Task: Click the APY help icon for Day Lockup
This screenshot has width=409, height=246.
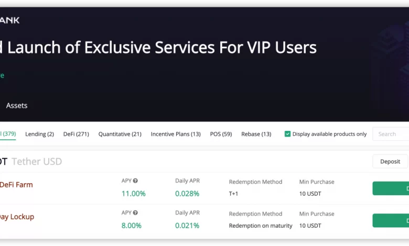Action: (135, 213)
